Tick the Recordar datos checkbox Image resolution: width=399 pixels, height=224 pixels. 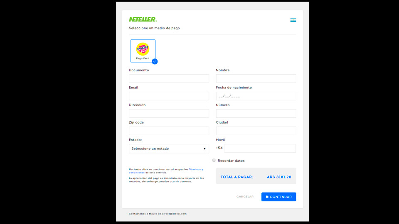(214, 160)
